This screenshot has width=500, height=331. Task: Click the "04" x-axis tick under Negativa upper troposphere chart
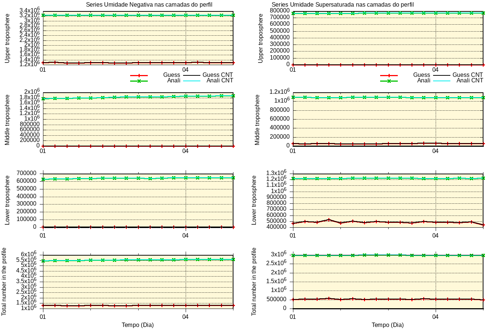click(x=186, y=70)
